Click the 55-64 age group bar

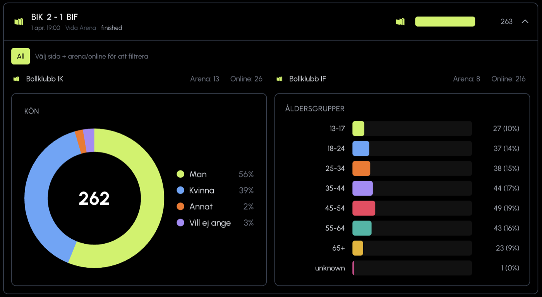[412, 228]
